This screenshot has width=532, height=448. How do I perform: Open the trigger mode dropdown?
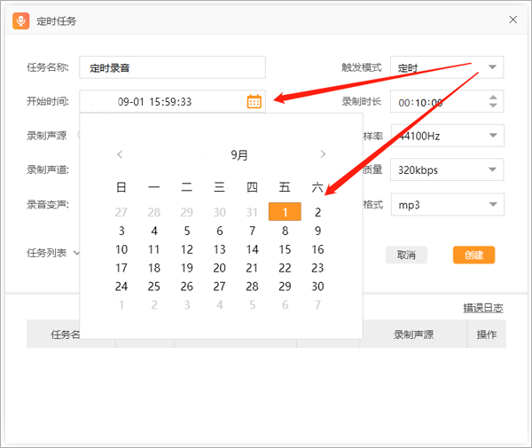click(493, 67)
